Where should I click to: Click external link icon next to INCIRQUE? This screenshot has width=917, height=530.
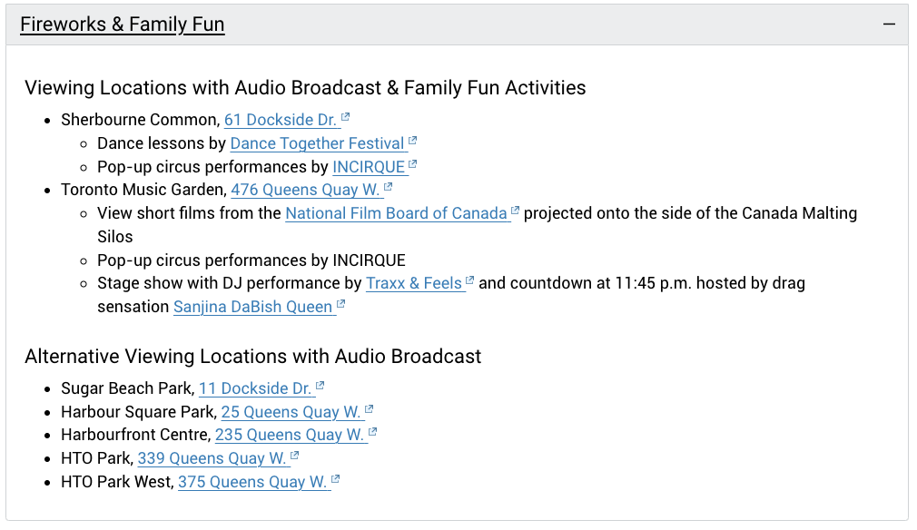[413, 165]
